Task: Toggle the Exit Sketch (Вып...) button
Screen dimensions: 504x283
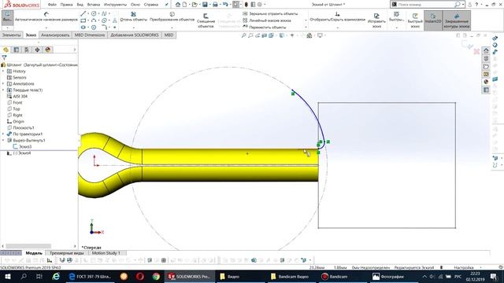Action: [7, 18]
